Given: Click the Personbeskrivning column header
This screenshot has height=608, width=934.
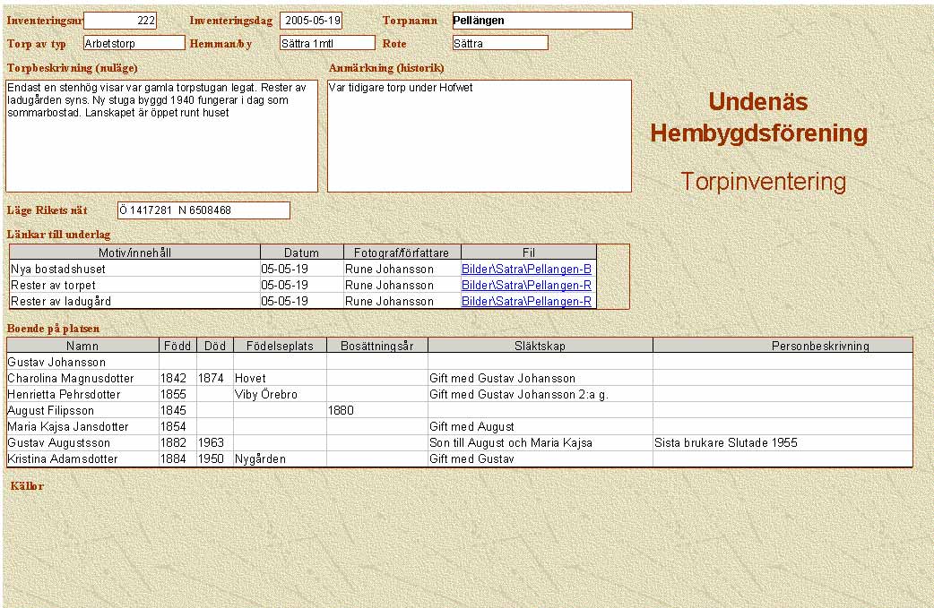Looking at the screenshot, I should (x=782, y=346).
